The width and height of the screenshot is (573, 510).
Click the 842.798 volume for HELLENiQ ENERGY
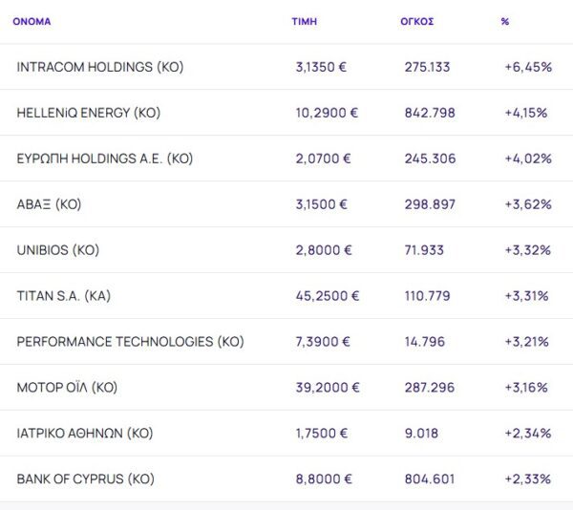tap(430, 113)
